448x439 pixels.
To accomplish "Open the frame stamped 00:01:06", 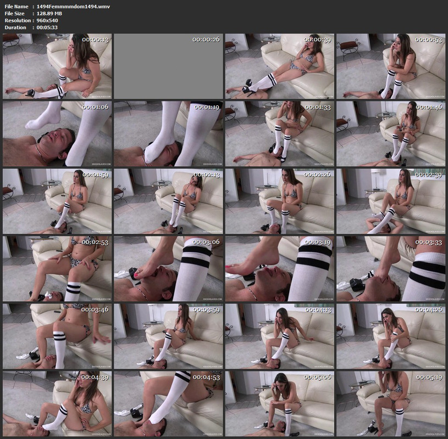I will point(57,133).
